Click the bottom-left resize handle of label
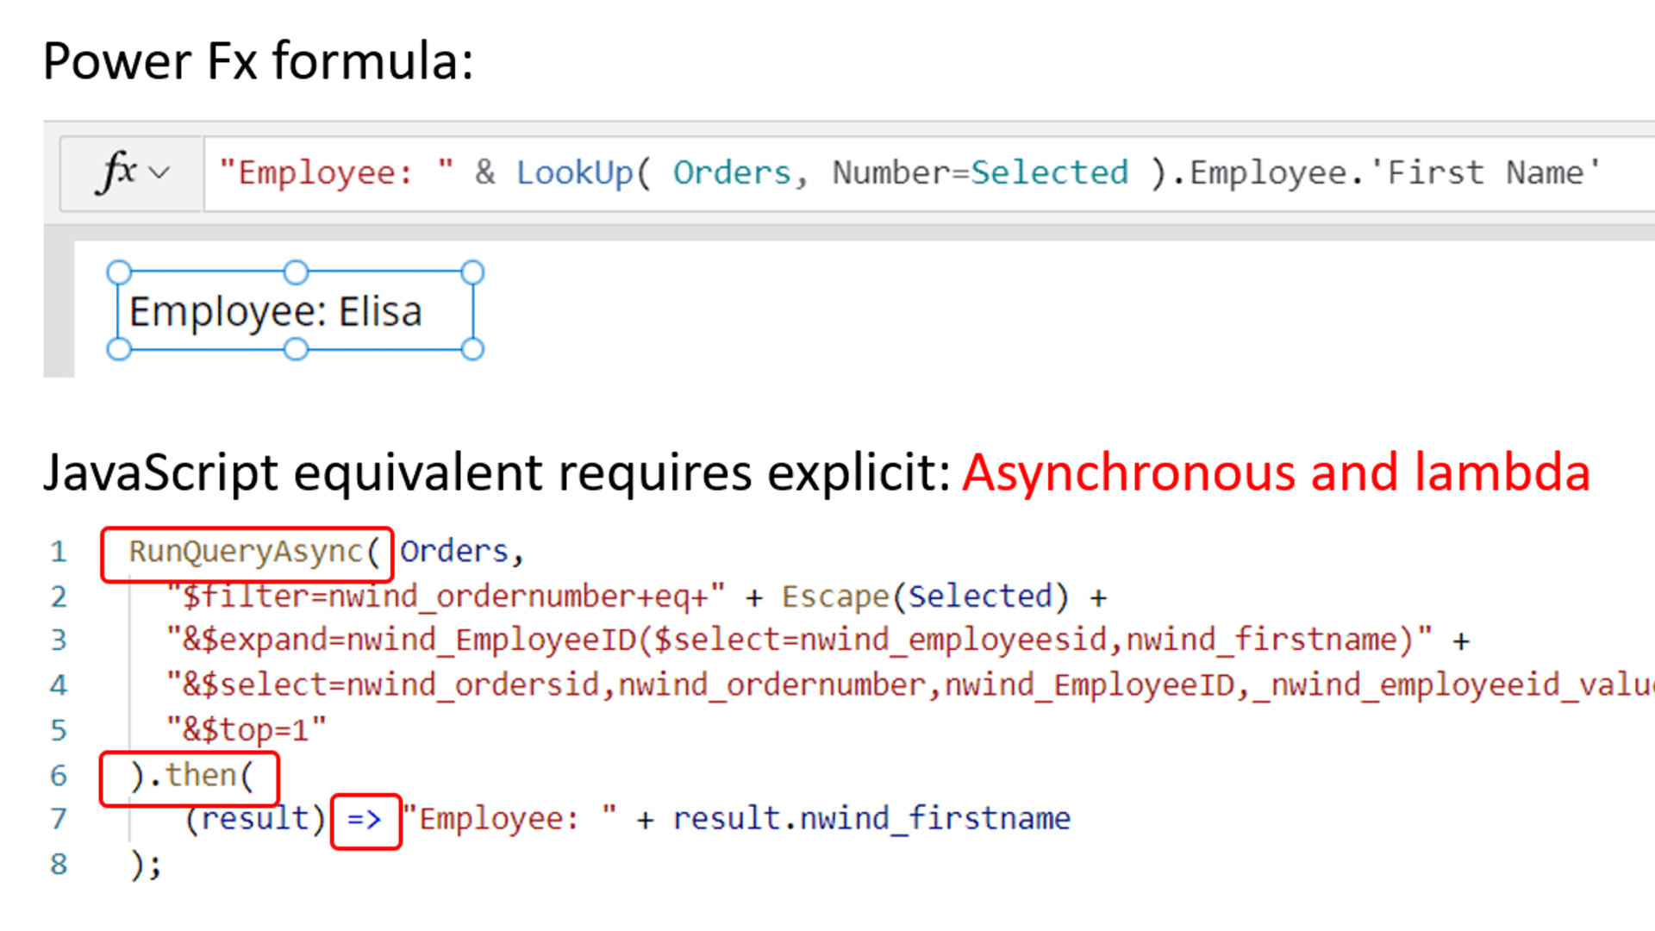 click(x=119, y=349)
